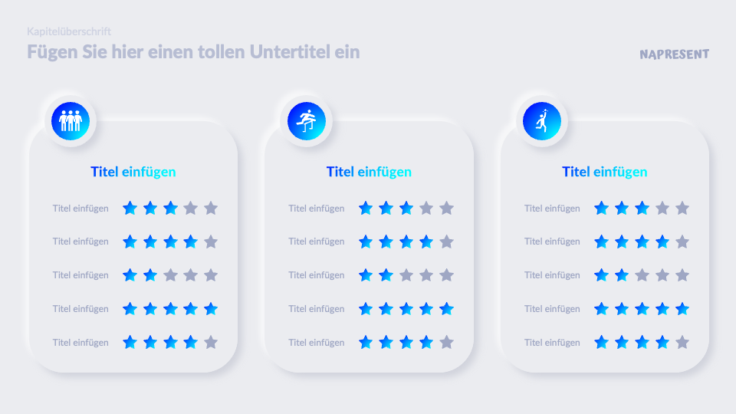Select the top row label in the middle card

[317, 208]
